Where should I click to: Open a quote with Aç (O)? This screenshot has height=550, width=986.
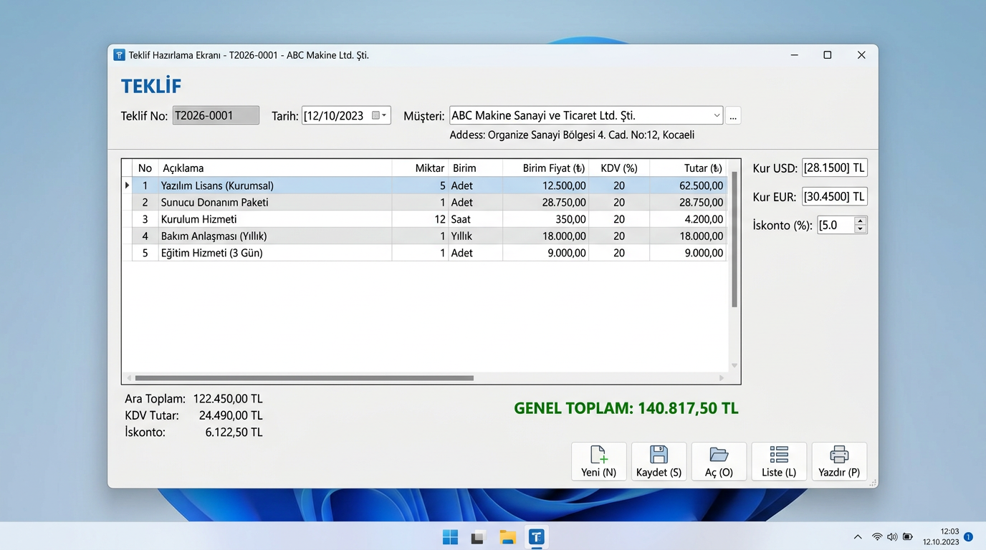pos(719,461)
